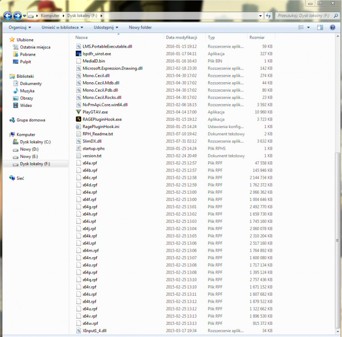Open the Organizuj menu
Image resolution: width=342 pixels, height=337 pixels.
pyautogui.click(x=20, y=27)
